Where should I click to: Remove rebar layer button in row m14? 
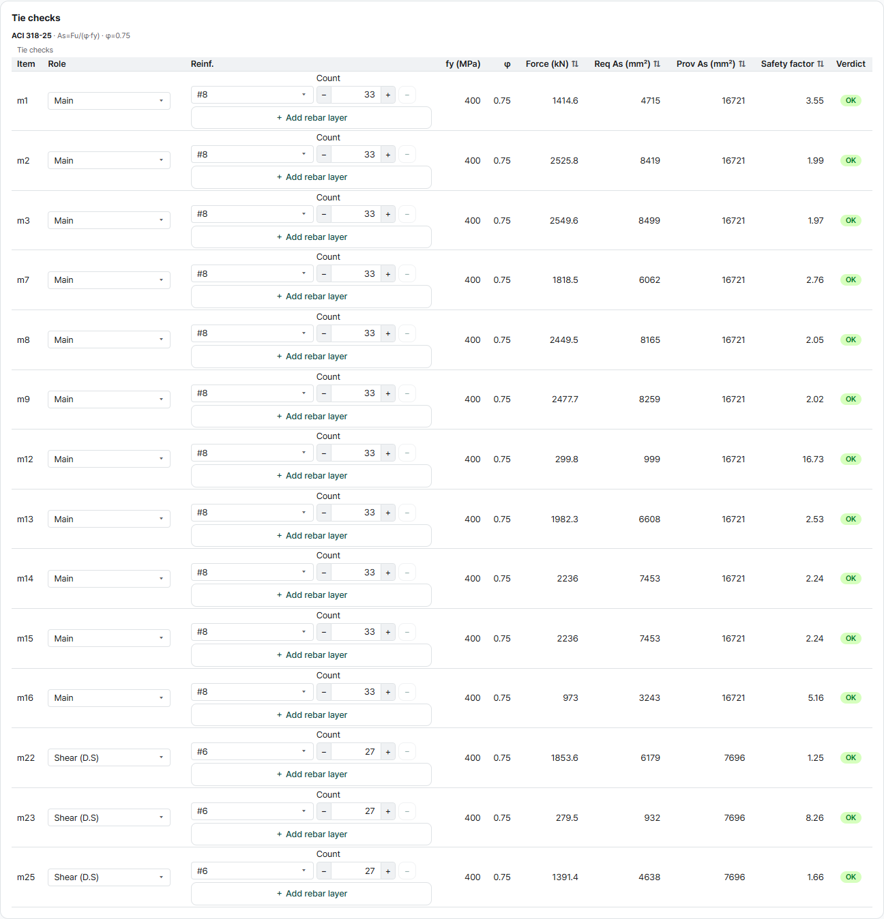point(407,573)
